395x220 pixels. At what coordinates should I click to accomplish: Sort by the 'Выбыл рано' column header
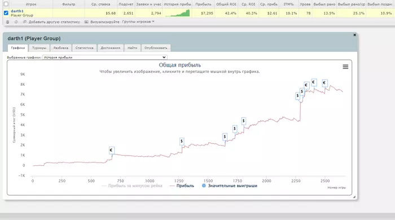(x=324, y=5)
